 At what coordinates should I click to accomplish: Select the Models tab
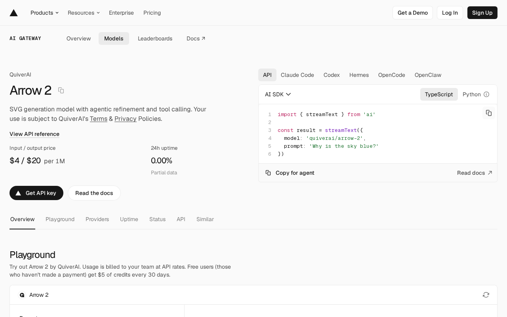(114, 38)
